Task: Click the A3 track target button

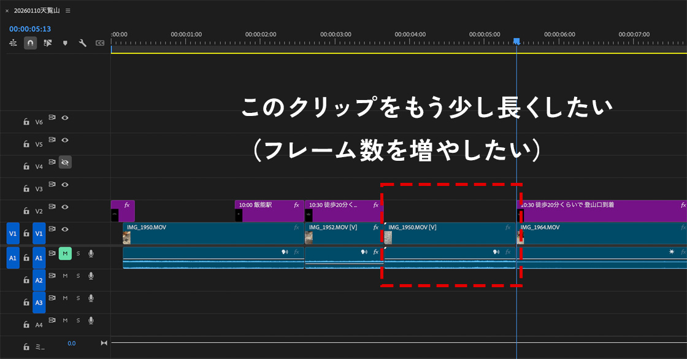Action: pos(39,303)
